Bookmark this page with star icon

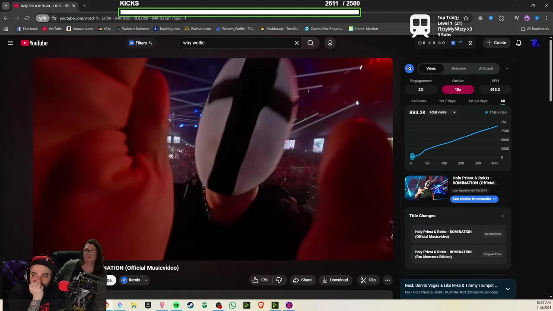466,18
